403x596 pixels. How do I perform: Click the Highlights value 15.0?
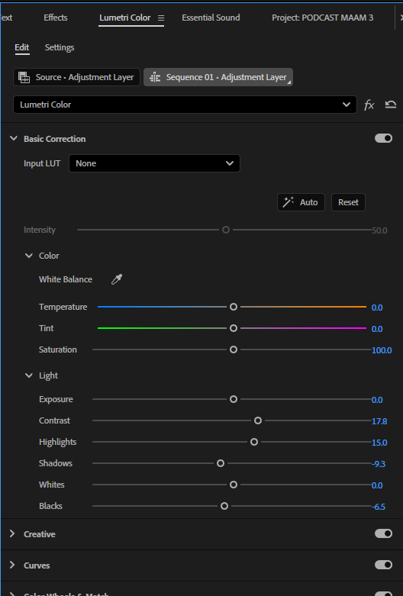click(x=379, y=443)
